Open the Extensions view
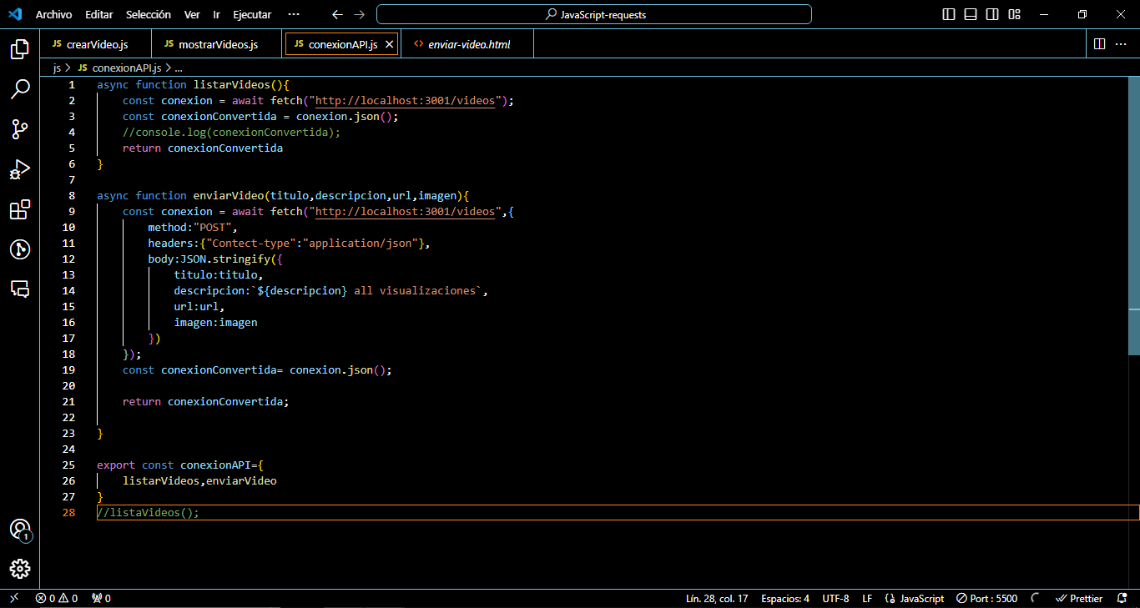Viewport: 1140px width, 608px height. [x=20, y=209]
